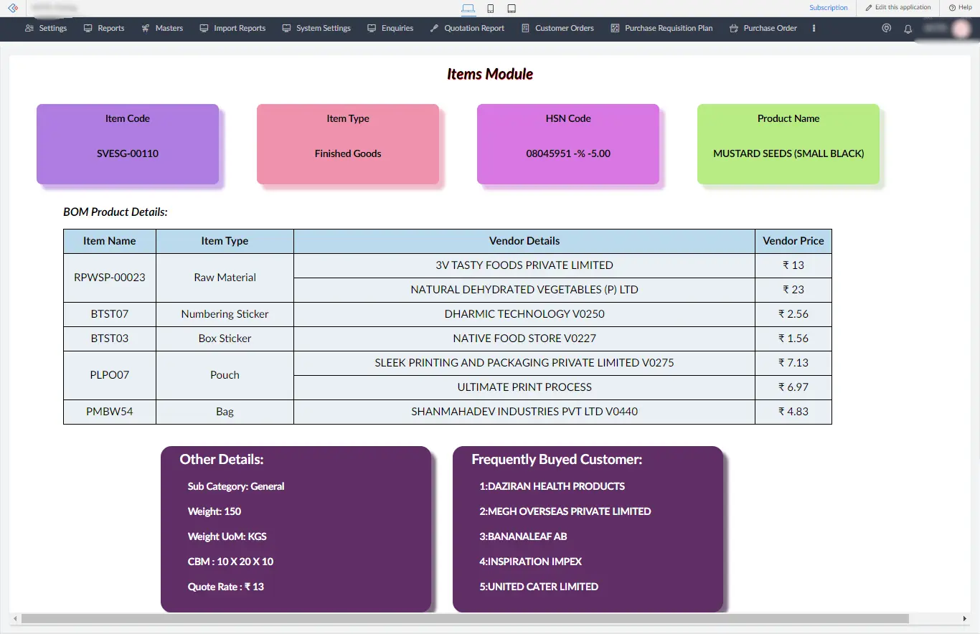Screen dimensions: 980x634
Task: Open Import Reports from the navbar
Action: 203,28
